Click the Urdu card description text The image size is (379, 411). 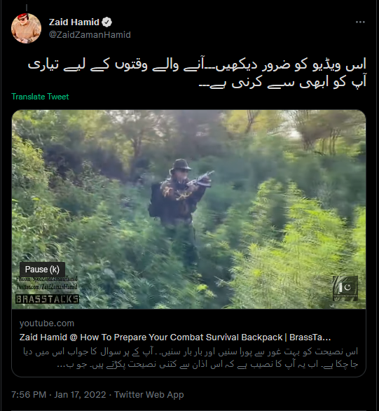(191, 358)
